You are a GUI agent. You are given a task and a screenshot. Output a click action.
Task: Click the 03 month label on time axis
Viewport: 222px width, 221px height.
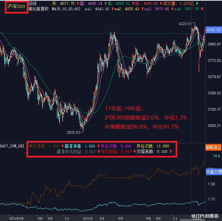(102, 218)
